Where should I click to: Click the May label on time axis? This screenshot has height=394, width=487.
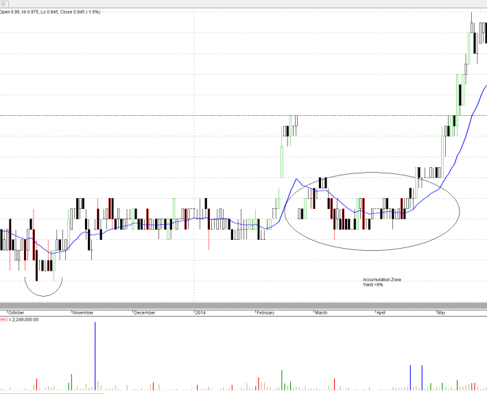441,312
